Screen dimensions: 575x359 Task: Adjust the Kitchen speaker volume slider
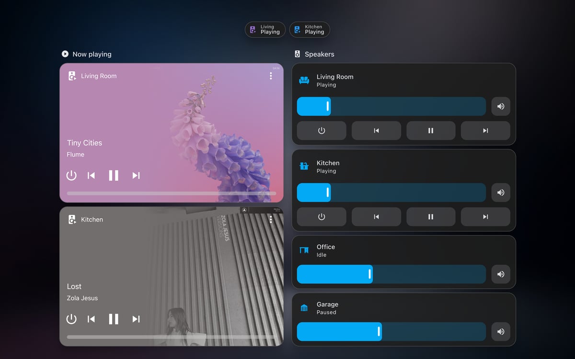(391, 192)
